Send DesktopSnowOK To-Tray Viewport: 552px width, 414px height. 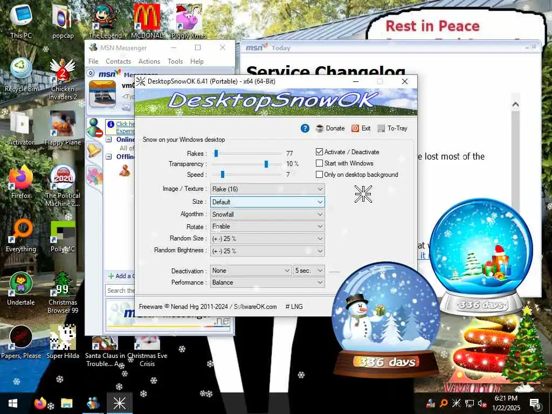(x=392, y=128)
